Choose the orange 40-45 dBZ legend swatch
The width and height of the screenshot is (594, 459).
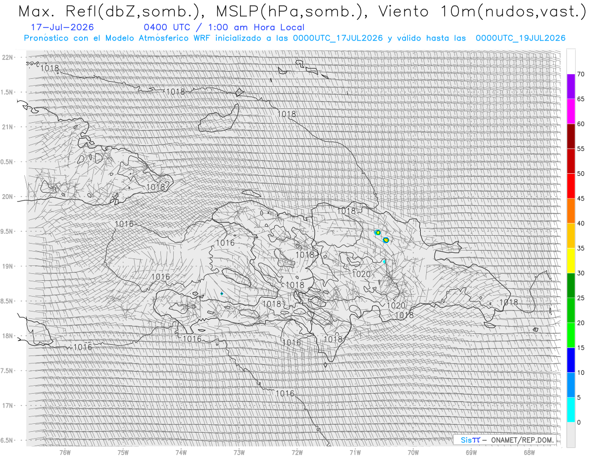click(x=571, y=211)
